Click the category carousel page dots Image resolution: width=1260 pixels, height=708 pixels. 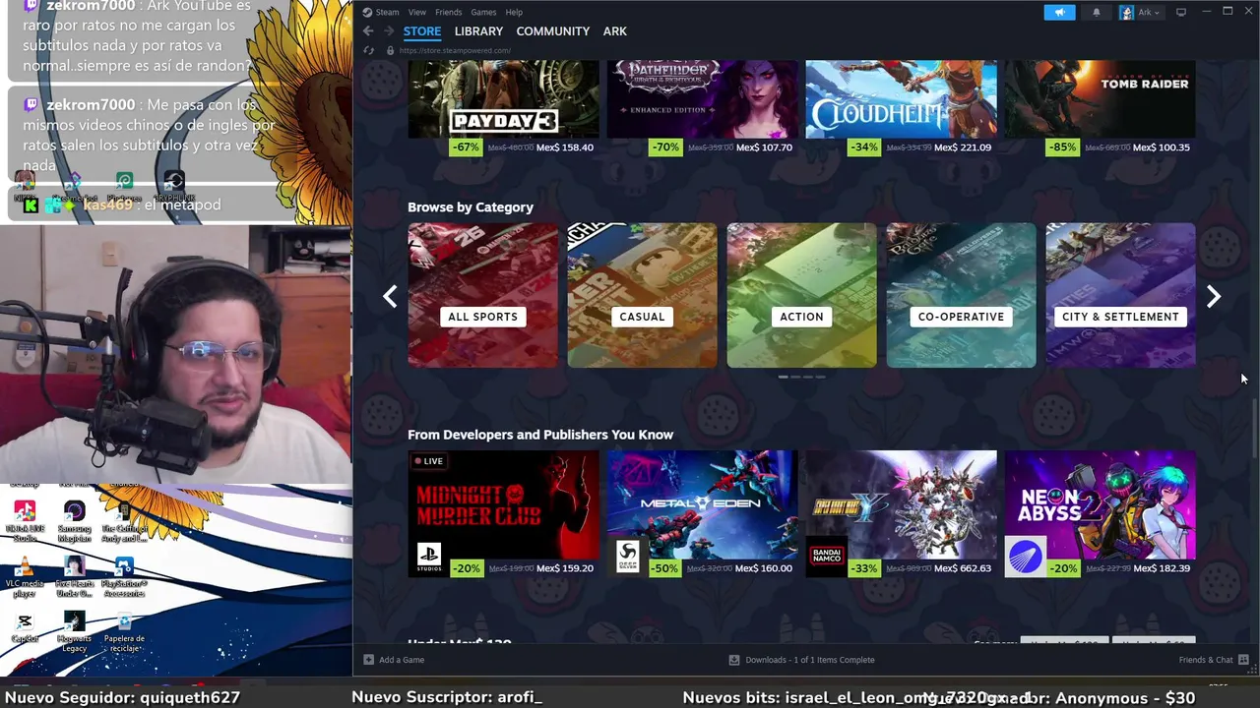(x=801, y=377)
